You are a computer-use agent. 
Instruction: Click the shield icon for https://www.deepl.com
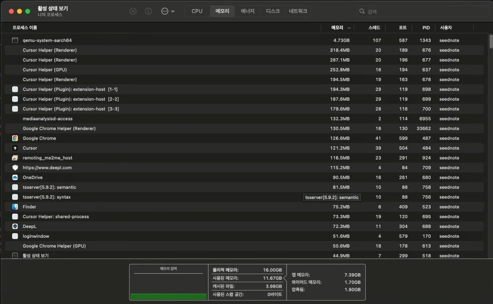pyautogui.click(x=15, y=167)
